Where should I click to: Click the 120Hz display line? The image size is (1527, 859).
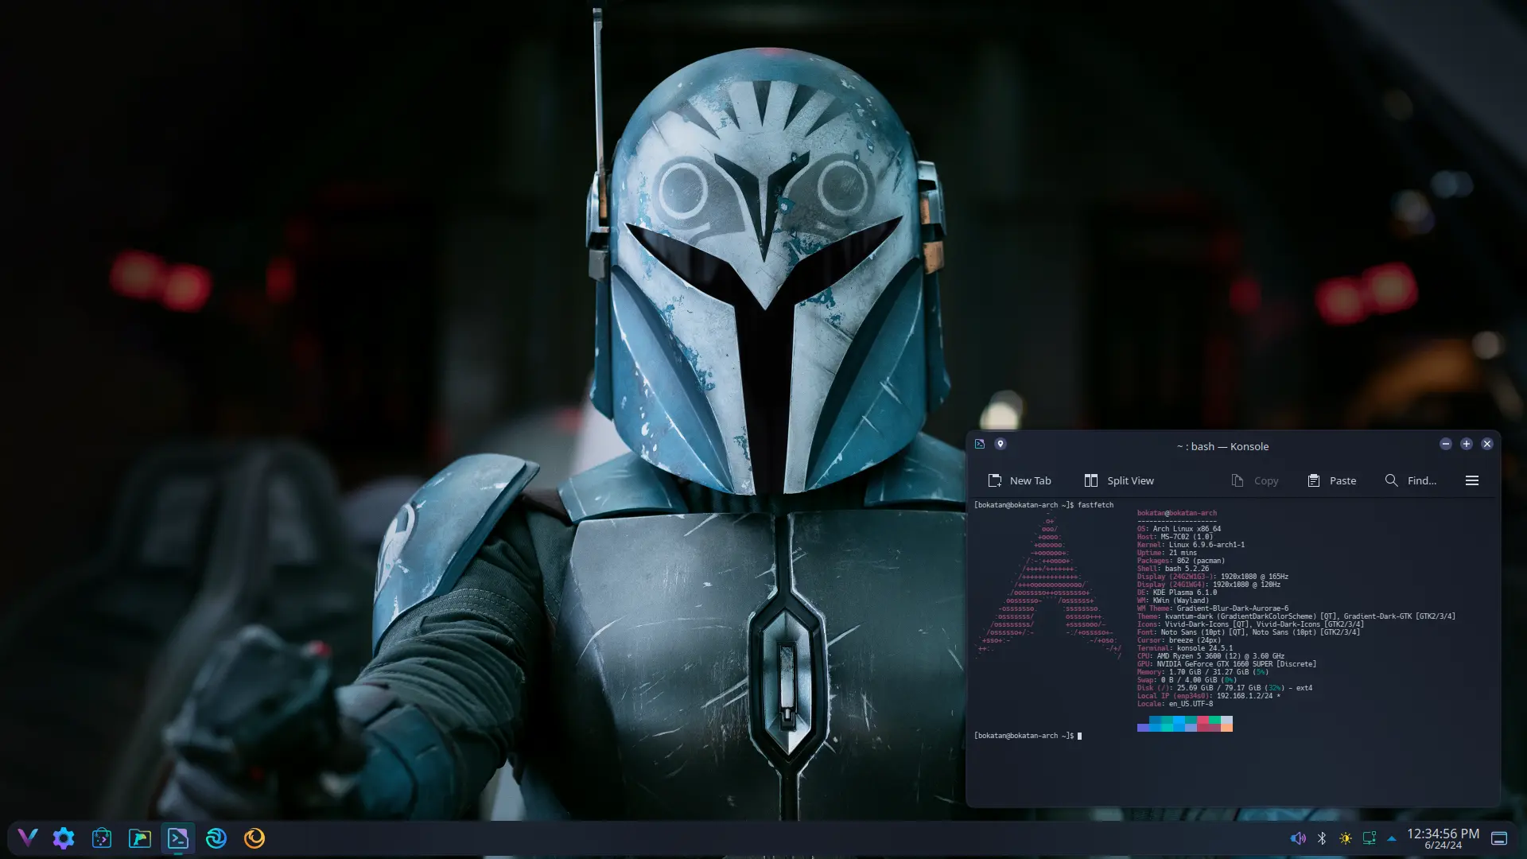coord(1209,585)
